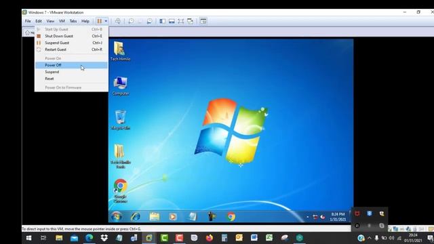Image resolution: width=434 pixels, height=244 pixels.
Task: Click the console view toolbar icon
Action: (203, 21)
